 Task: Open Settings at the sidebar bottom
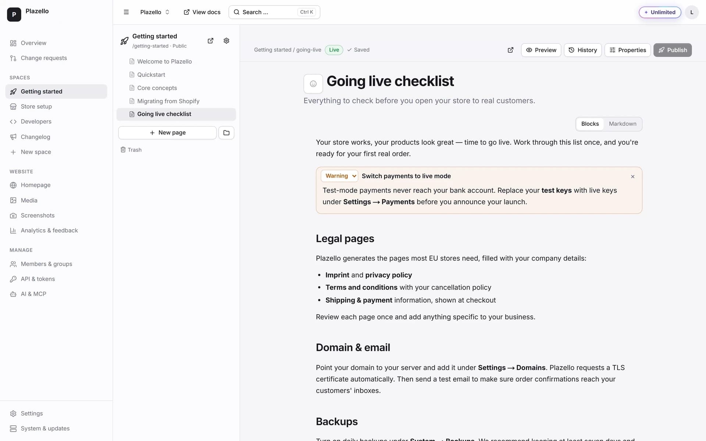[x=56, y=414]
